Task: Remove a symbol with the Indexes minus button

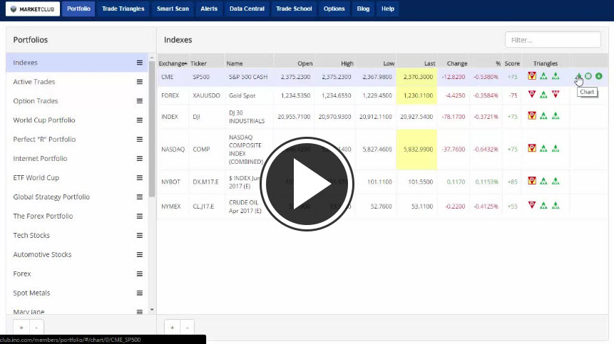Action: (x=187, y=328)
